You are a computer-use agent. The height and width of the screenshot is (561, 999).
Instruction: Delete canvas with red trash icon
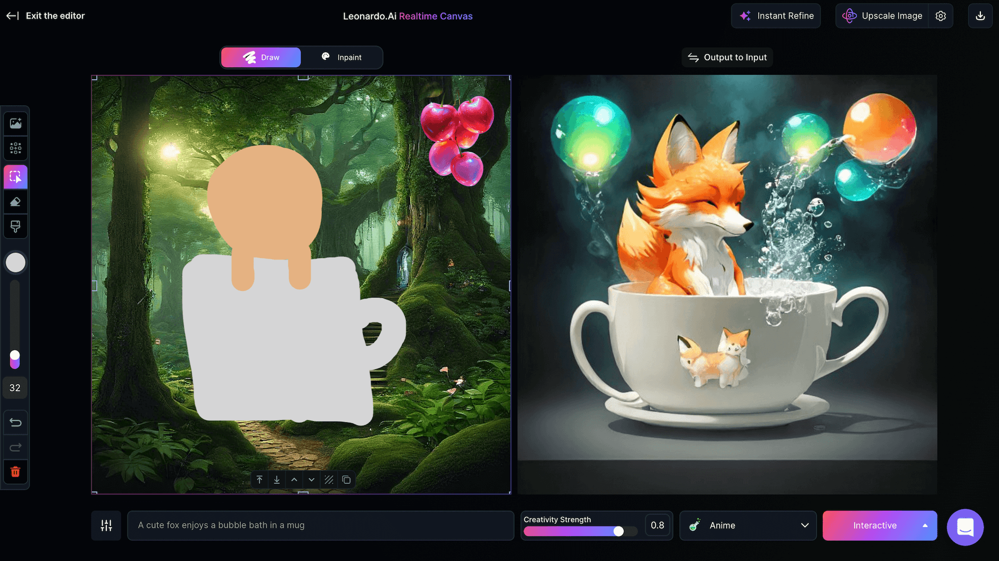click(15, 472)
